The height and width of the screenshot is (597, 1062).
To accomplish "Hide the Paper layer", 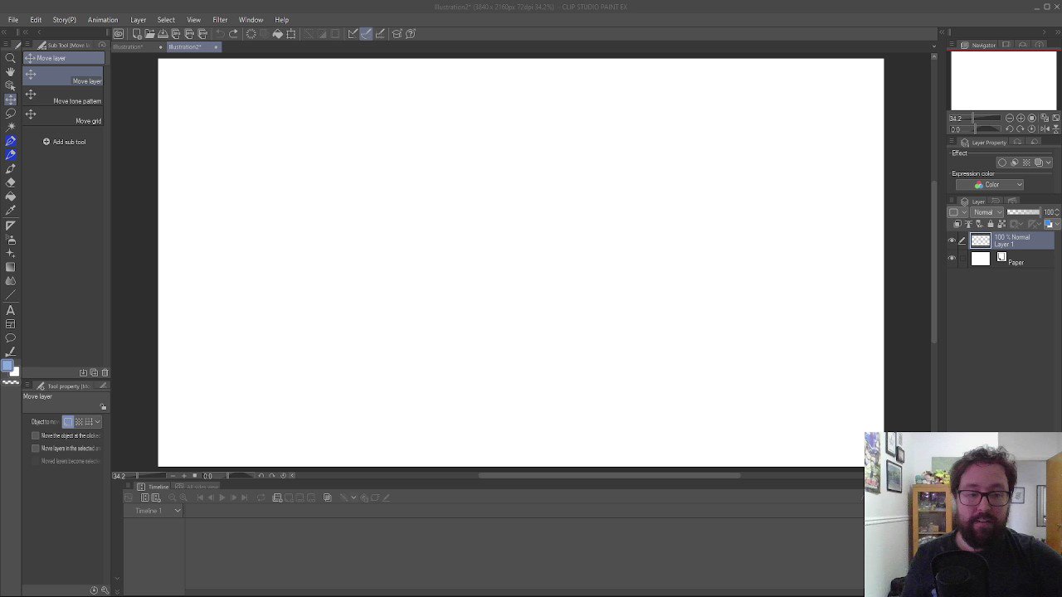I will click(x=951, y=258).
